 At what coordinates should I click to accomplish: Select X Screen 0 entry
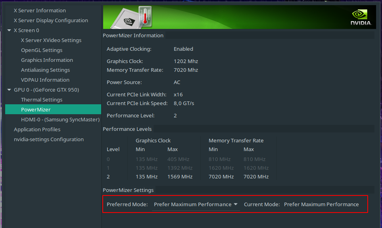[x=26, y=31]
